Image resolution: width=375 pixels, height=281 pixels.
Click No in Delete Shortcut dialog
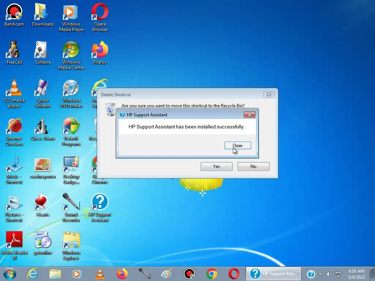pyautogui.click(x=253, y=166)
